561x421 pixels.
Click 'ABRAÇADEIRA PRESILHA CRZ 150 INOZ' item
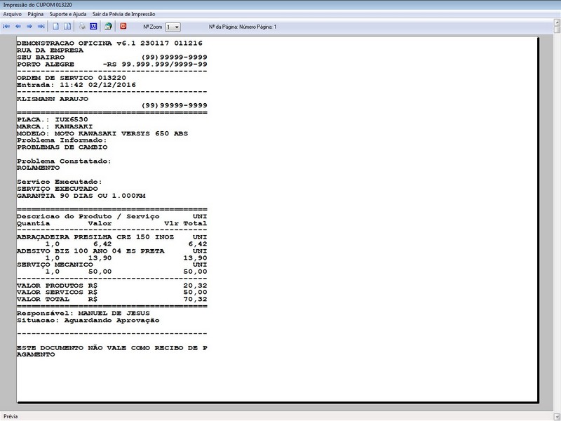coord(95,237)
